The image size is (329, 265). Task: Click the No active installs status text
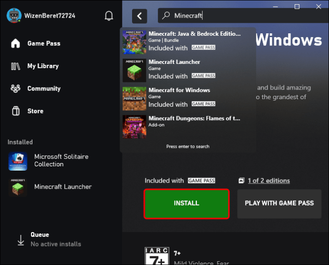(56, 244)
